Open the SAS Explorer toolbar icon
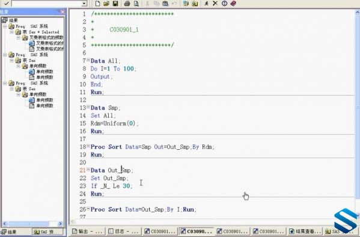The height and width of the screenshot is (237, 360). pyautogui.click(x=195, y=4)
